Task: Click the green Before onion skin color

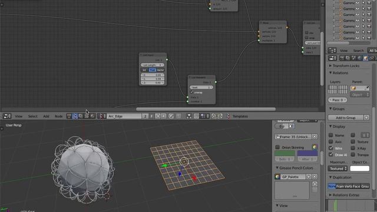Action: click(285, 153)
